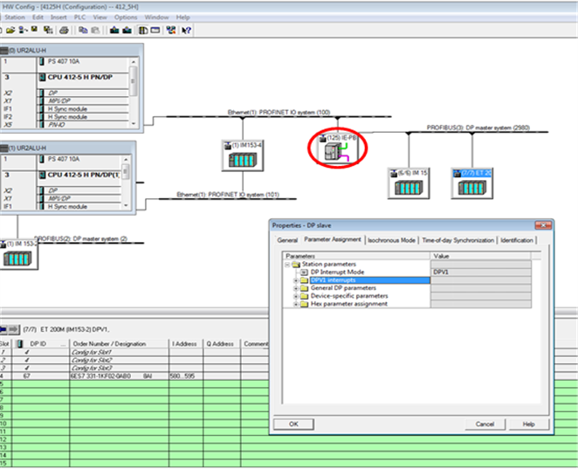
Task: Click the forward navigation arrow in detail view
Action: pyautogui.click(x=14, y=329)
